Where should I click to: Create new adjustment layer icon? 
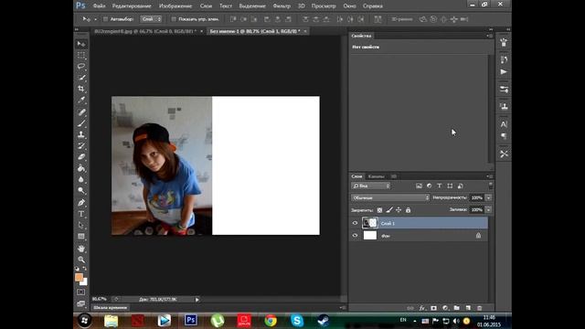(x=445, y=308)
